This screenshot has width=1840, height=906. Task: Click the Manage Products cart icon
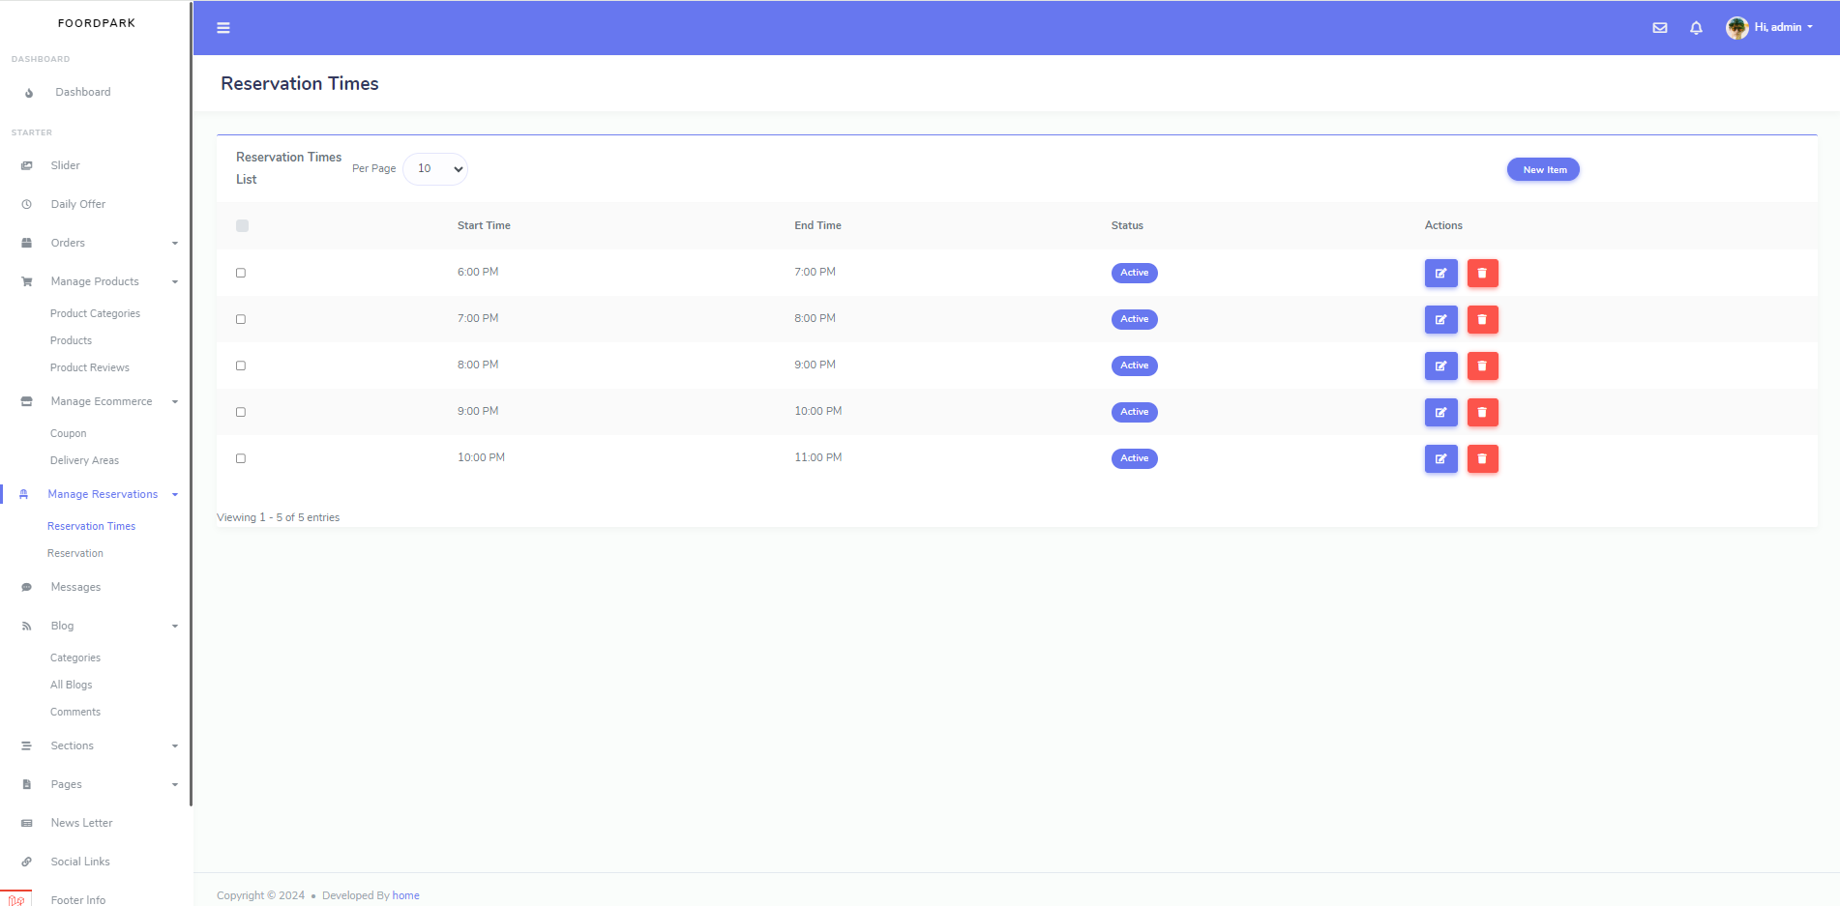(27, 281)
